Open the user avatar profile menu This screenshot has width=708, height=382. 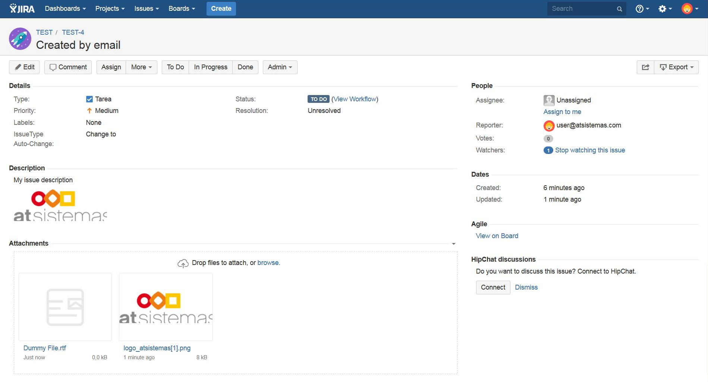coord(690,9)
